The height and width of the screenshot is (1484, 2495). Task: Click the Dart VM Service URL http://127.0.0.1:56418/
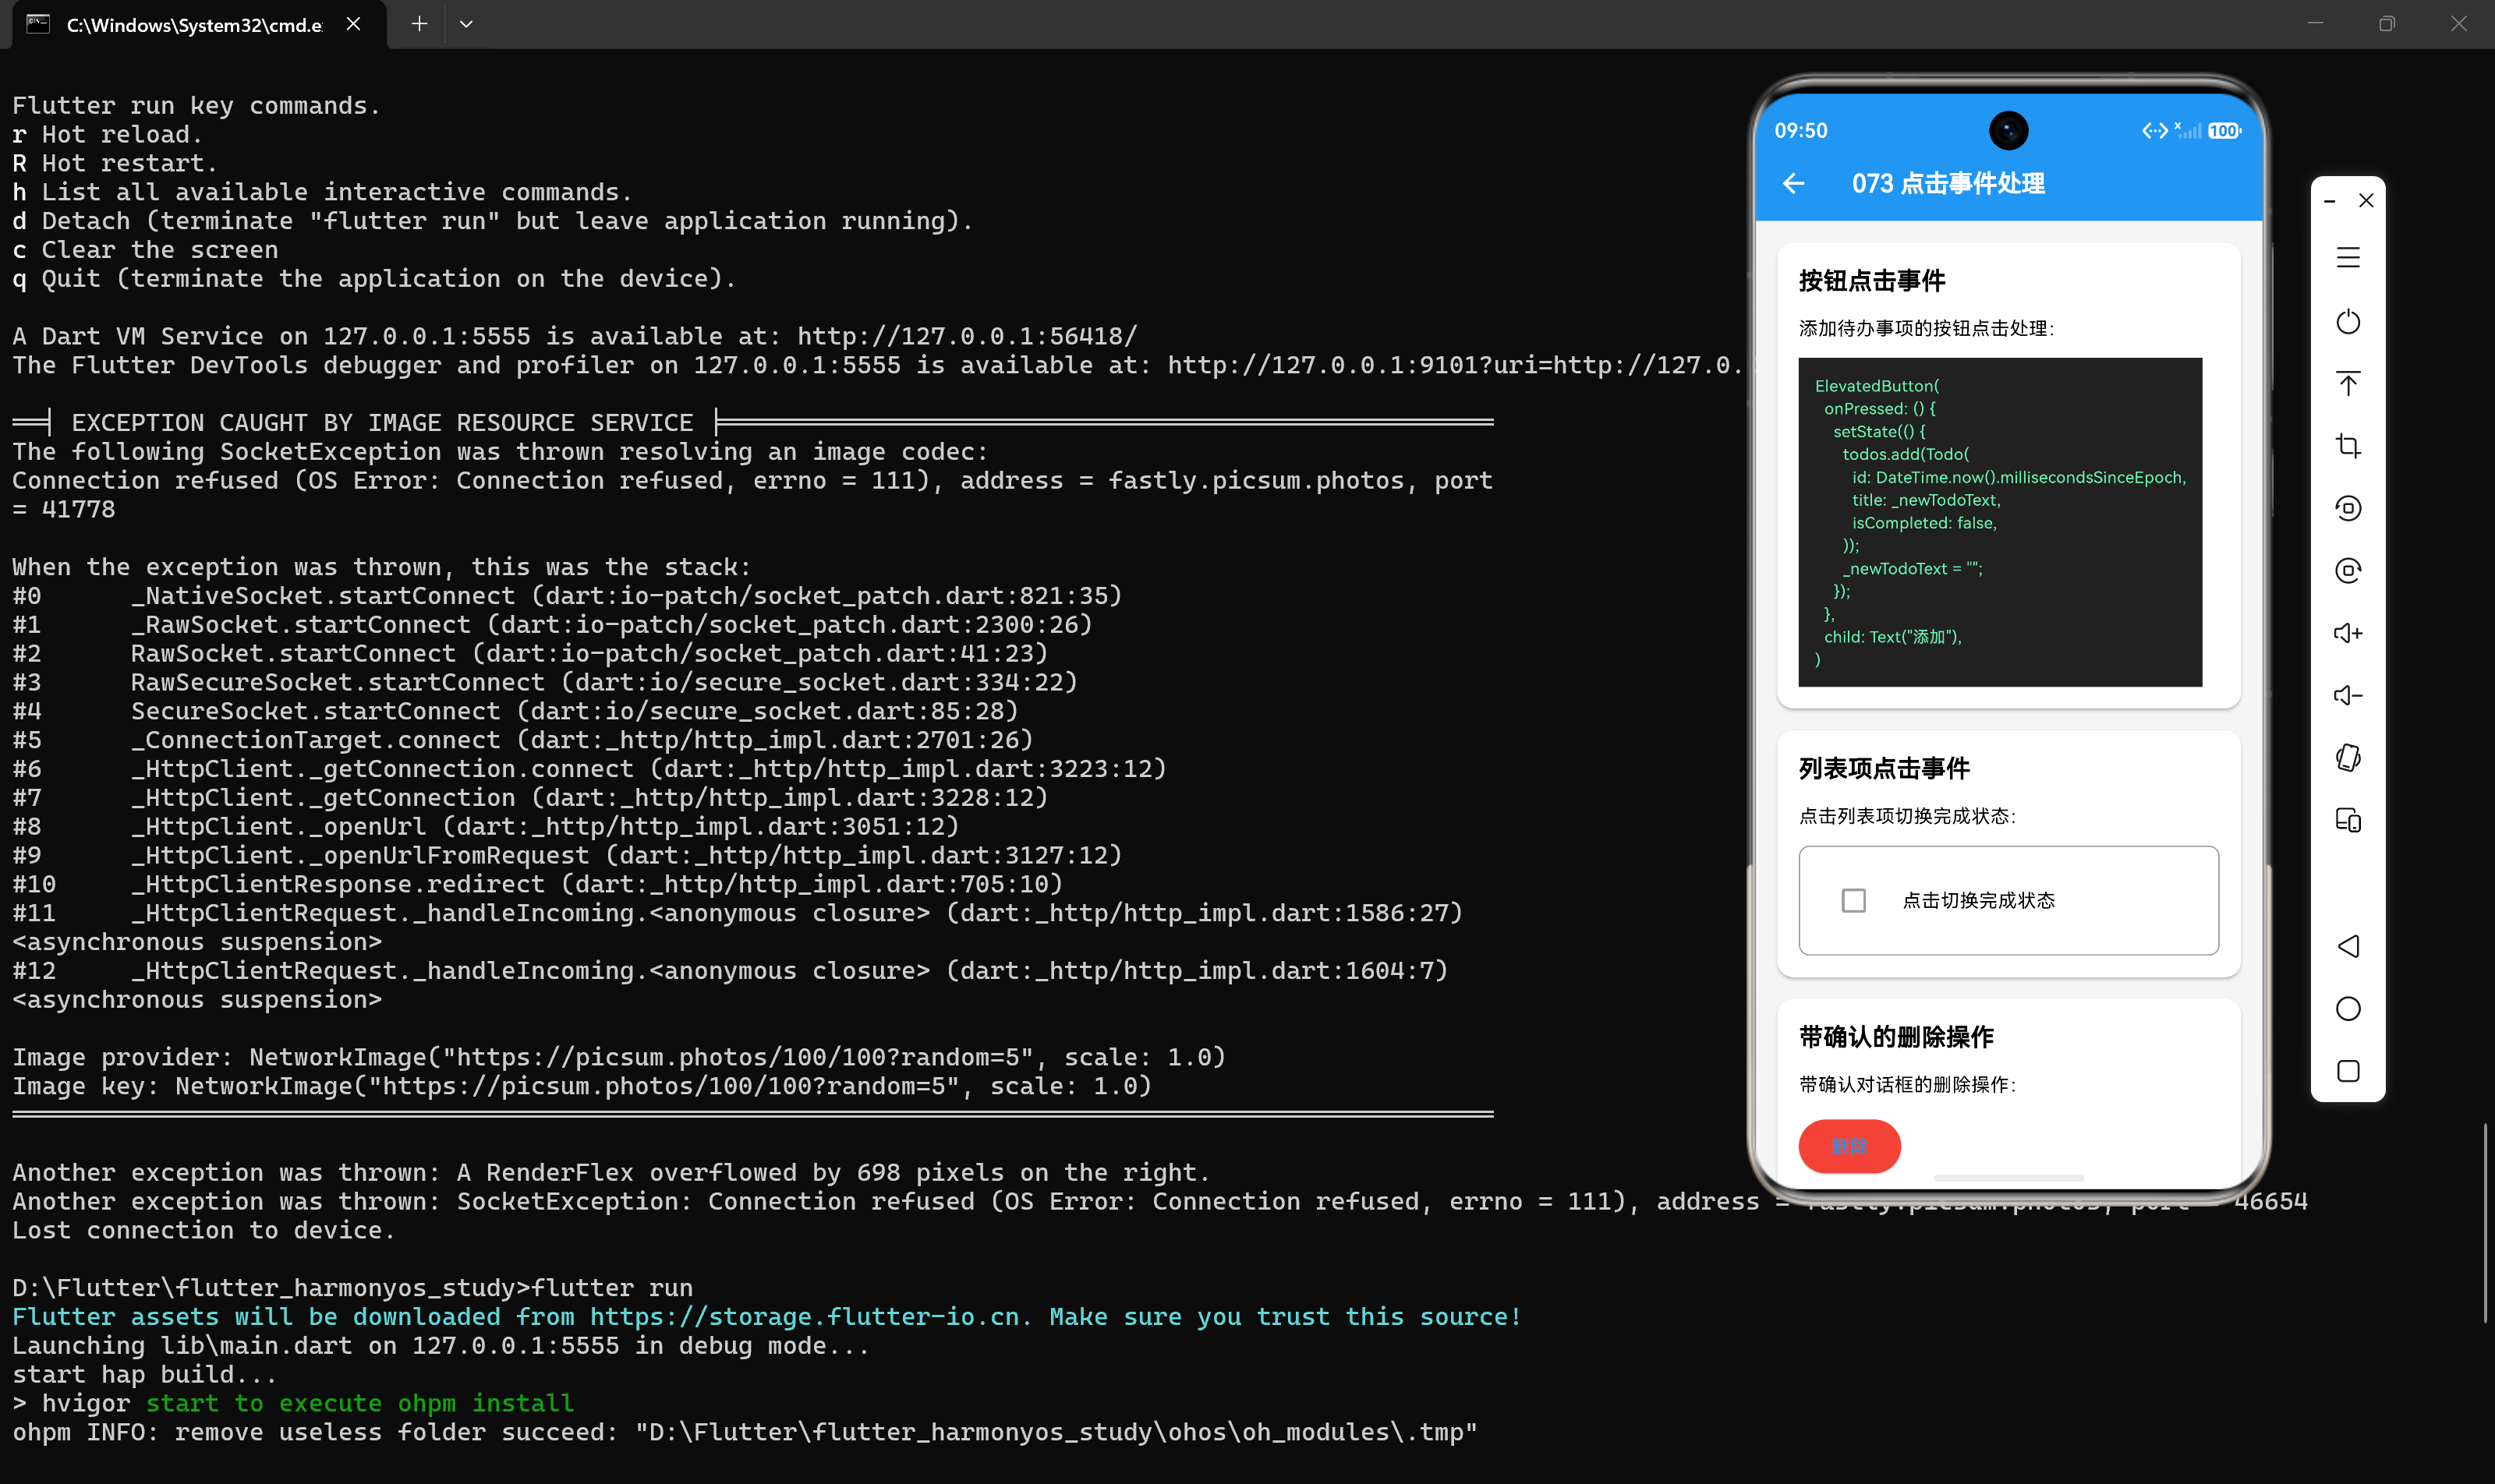click(968, 337)
